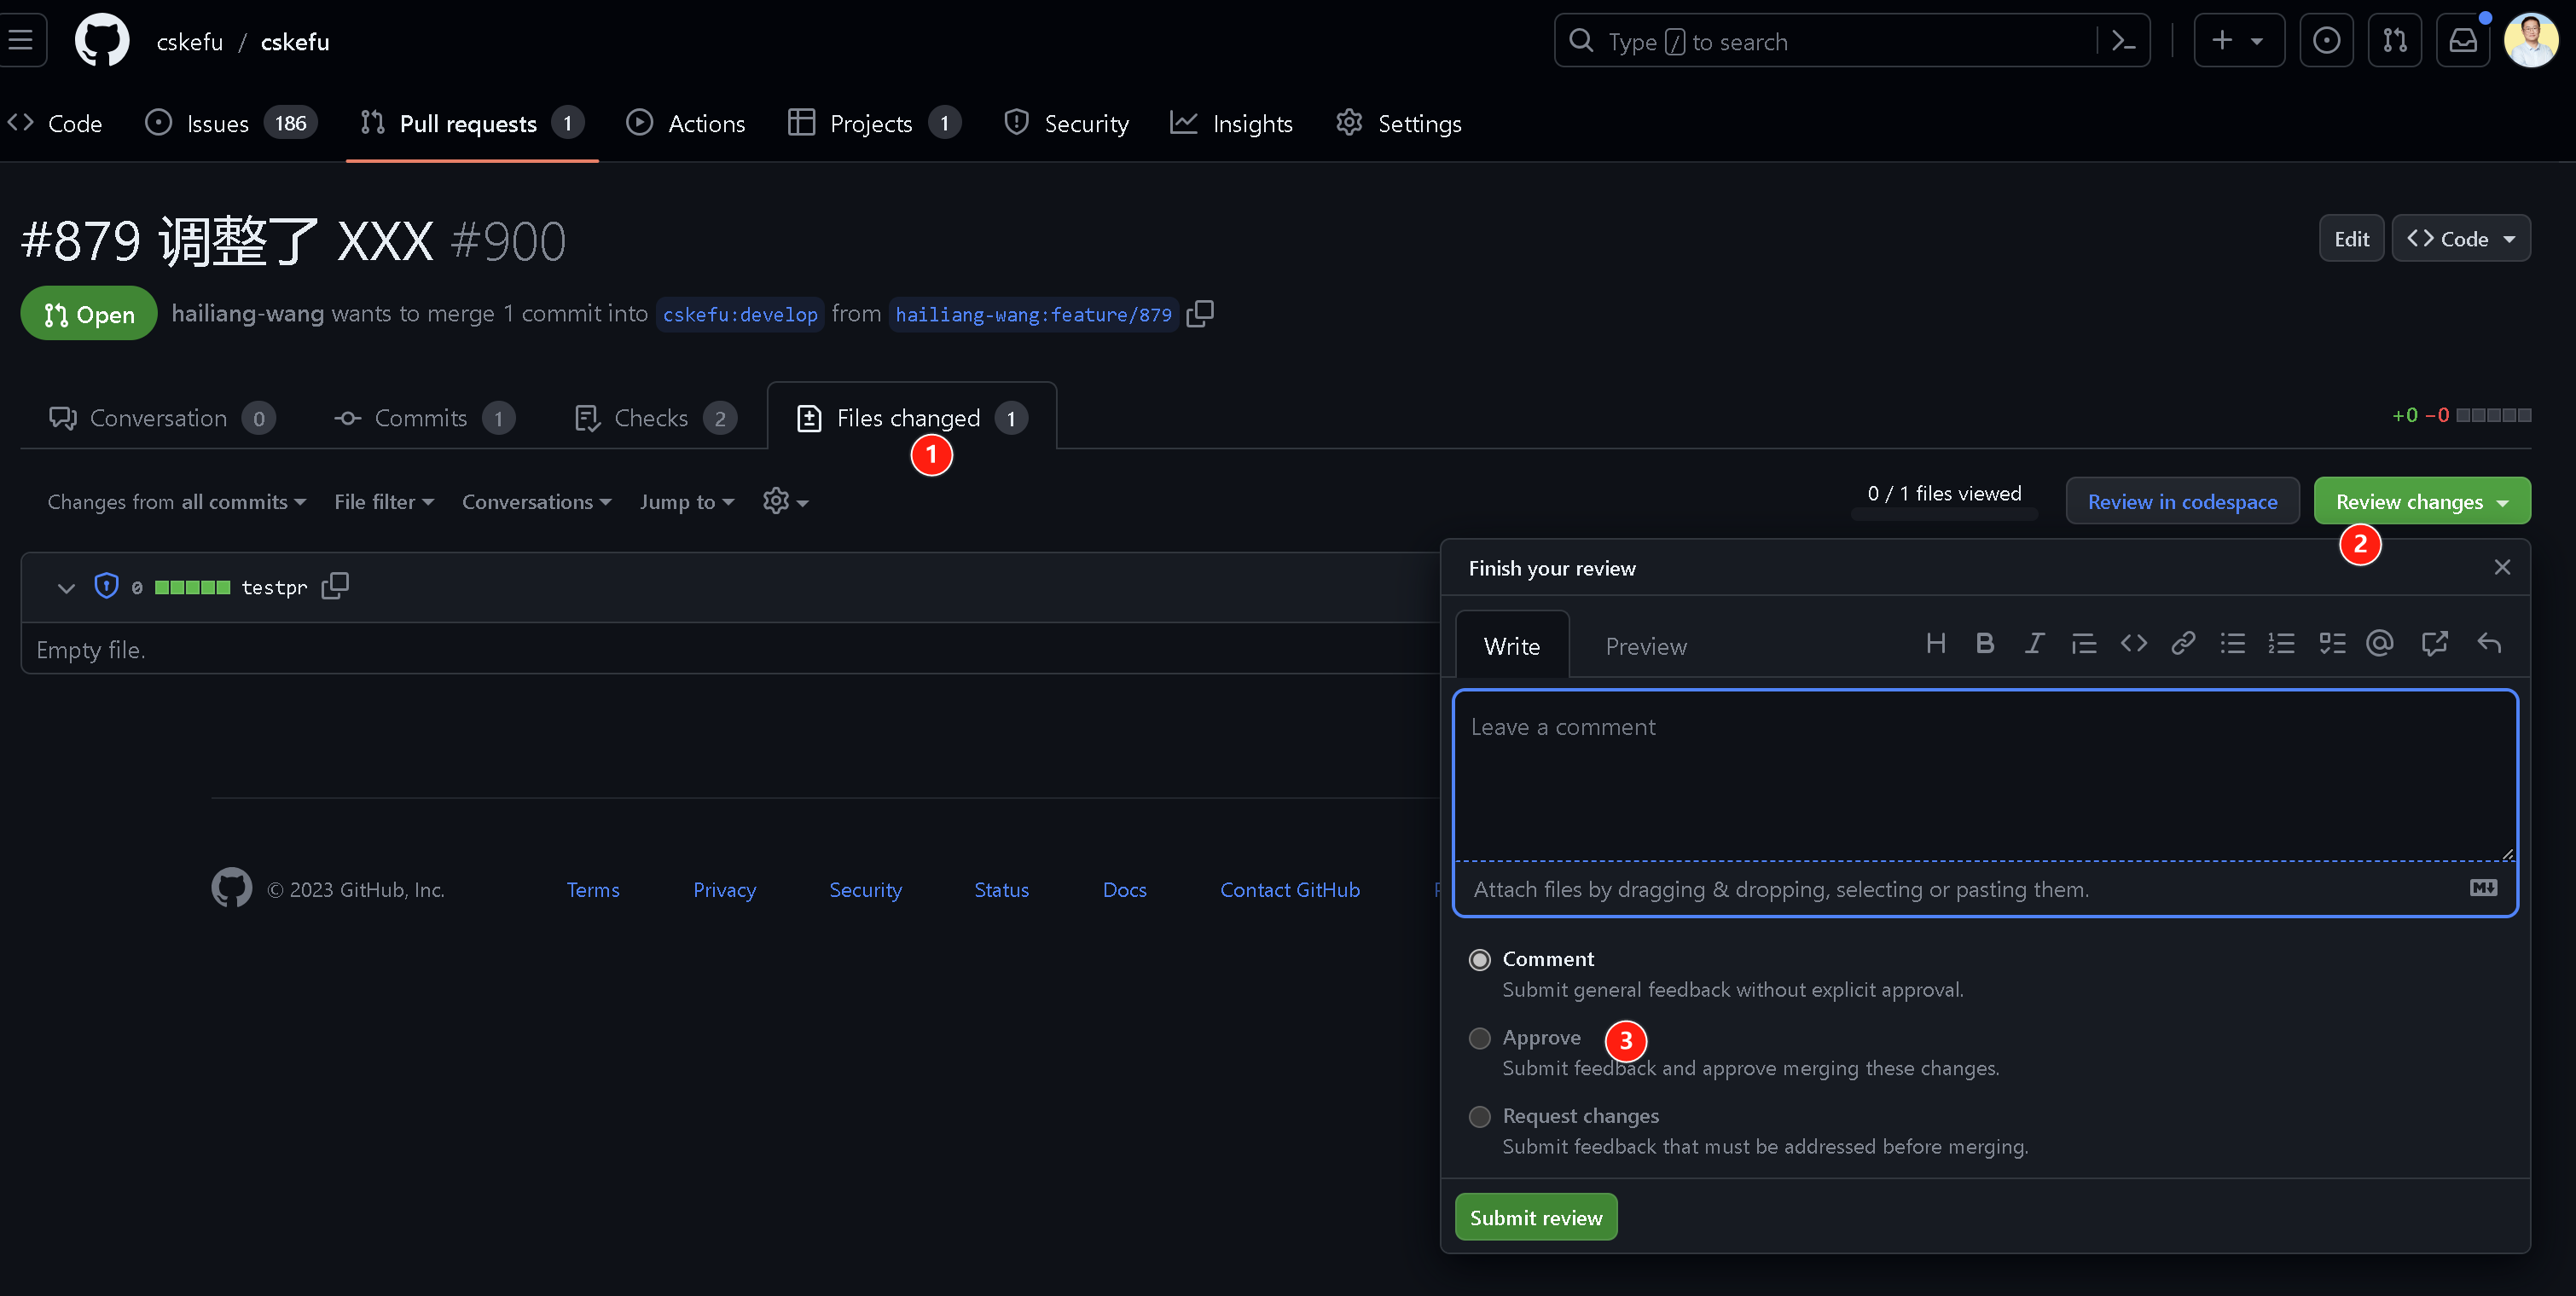Add a link in comment toolbar
The height and width of the screenshot is (1296, 2576).
point(2183,644)
